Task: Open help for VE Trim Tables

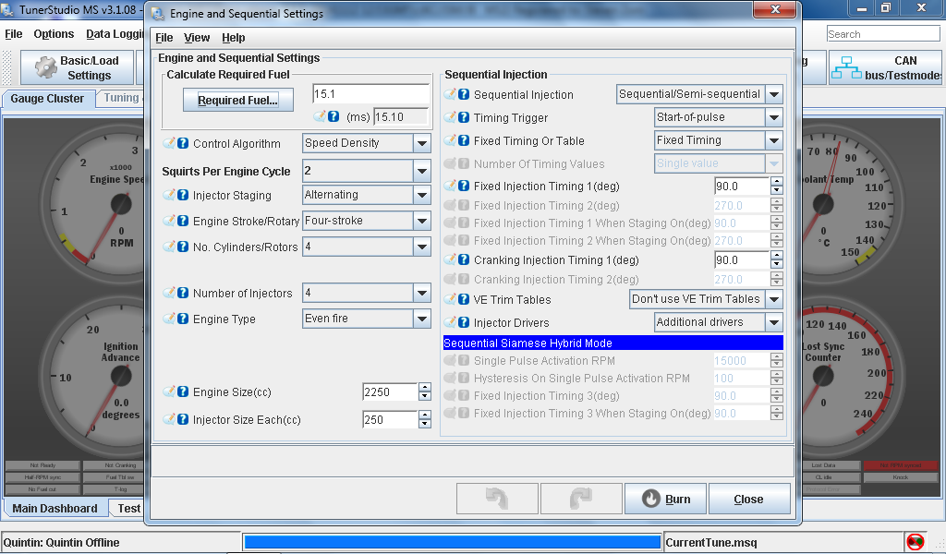Action: click(x=464, y=299)
